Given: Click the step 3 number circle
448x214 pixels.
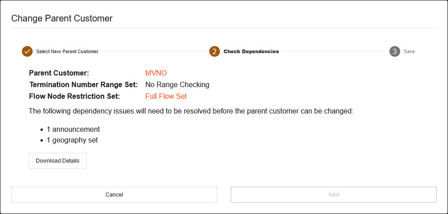Looking at the screenshot, I should [394, 51].
